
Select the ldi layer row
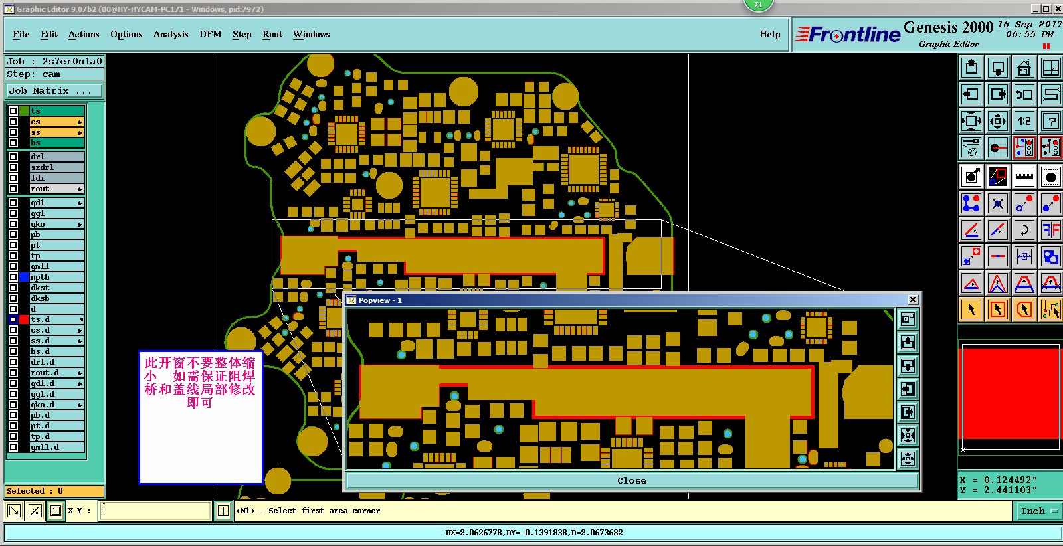click(57, 178)
